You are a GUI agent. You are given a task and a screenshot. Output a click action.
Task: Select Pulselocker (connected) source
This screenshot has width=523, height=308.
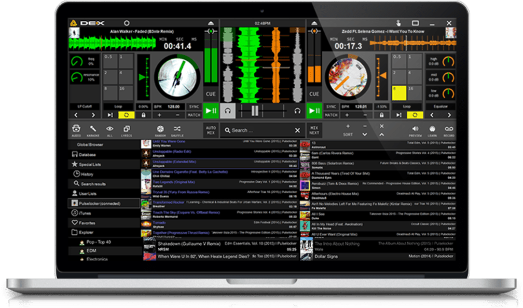(x=104, y=203)
